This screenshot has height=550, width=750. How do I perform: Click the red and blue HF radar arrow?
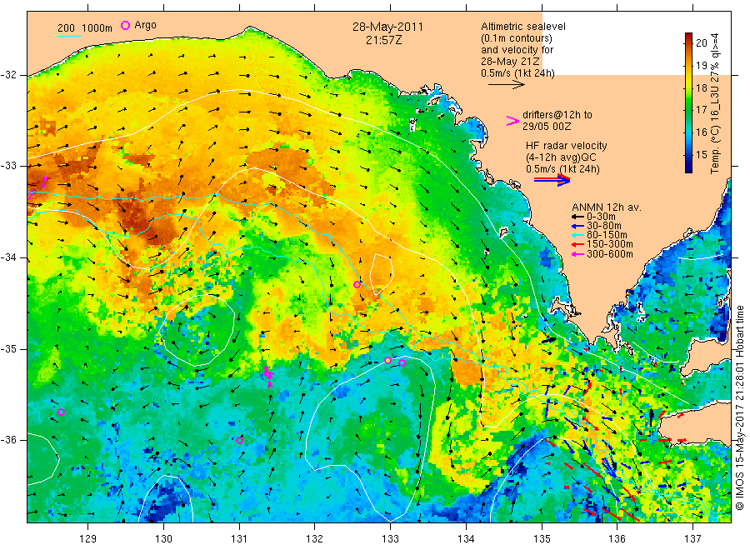[552, 180]
